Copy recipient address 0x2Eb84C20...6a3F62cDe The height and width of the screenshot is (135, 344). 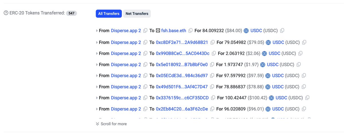coord(212,109)
